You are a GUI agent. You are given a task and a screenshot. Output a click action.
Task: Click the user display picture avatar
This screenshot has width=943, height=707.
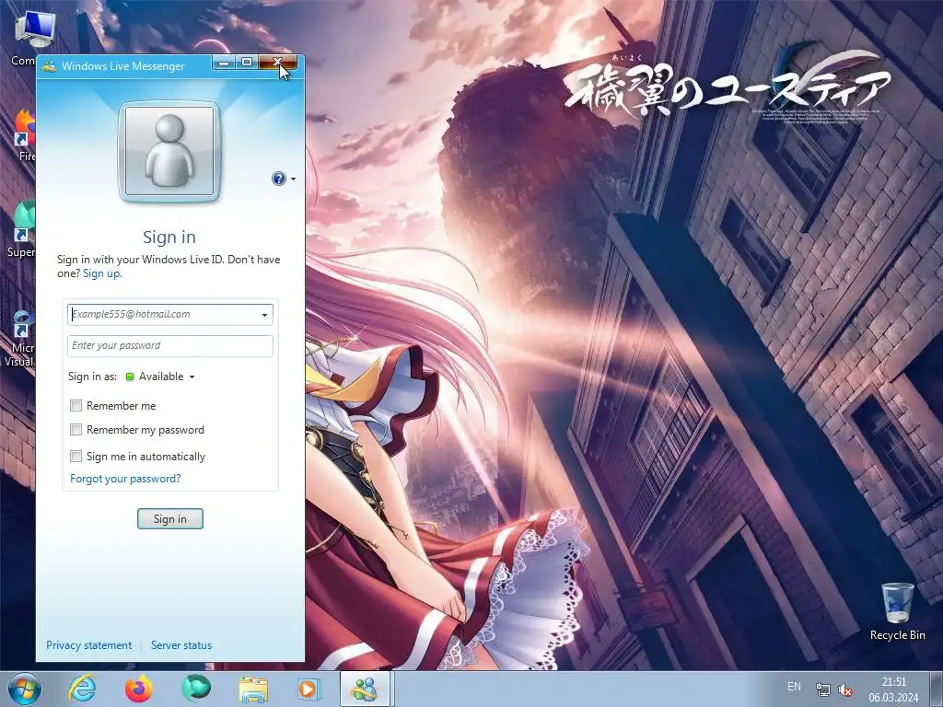point(169,152)
